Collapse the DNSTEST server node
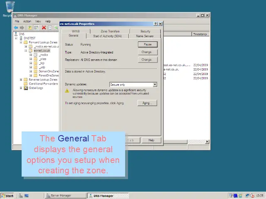This screenshot has width=266, height=199. [x=16, y=38]
